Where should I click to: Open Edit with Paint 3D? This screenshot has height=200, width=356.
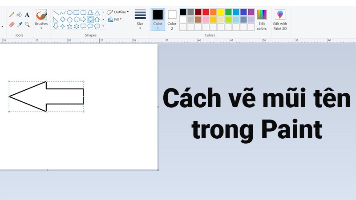[280, 20]
